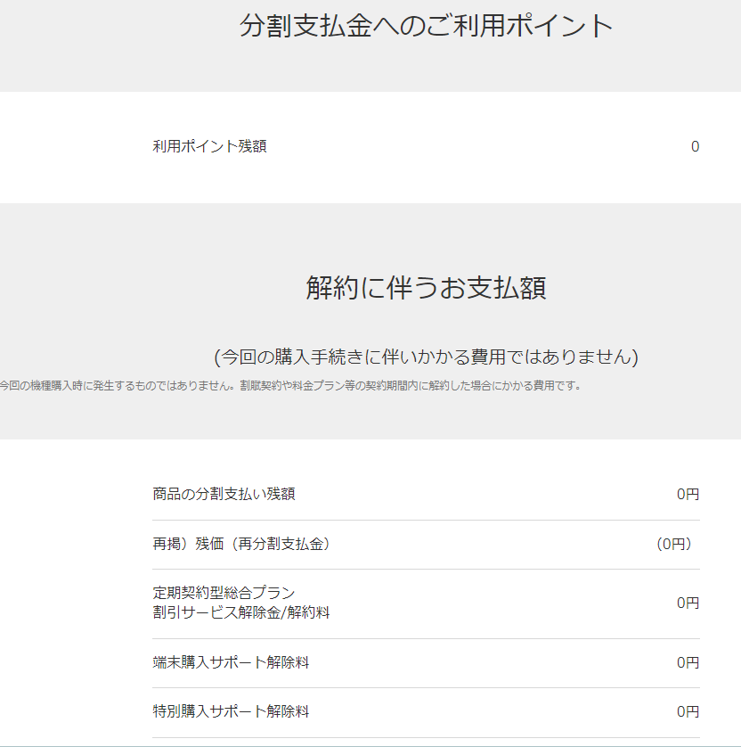Click the 0円 value for 商品の分割支払い残額
741x747 pixels.
[x=688, y=494]
